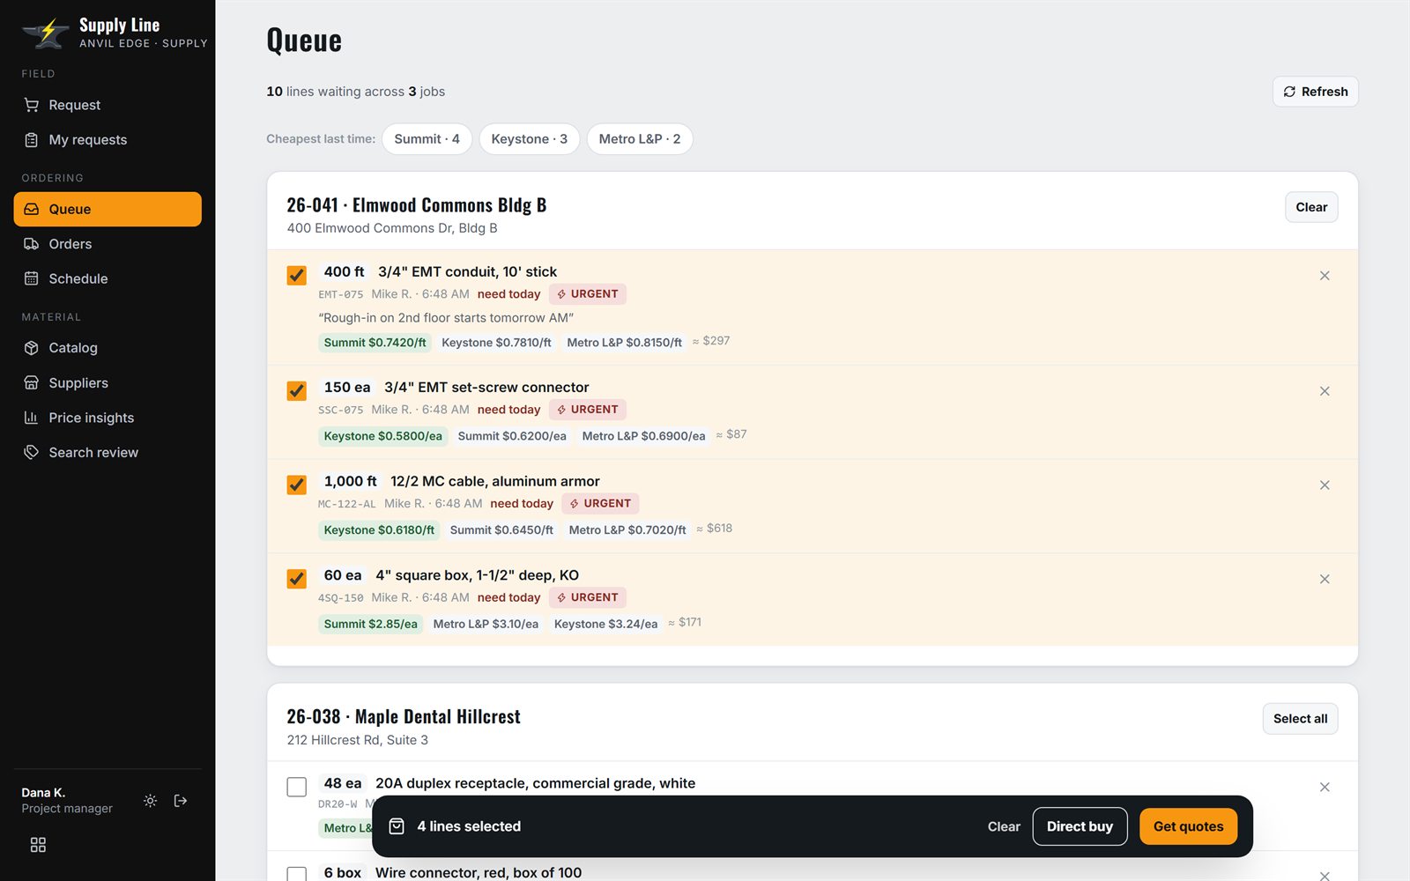Uncheck the 4" square box checkbox
Screen dimensions: 1410x881
click(297, 579)
